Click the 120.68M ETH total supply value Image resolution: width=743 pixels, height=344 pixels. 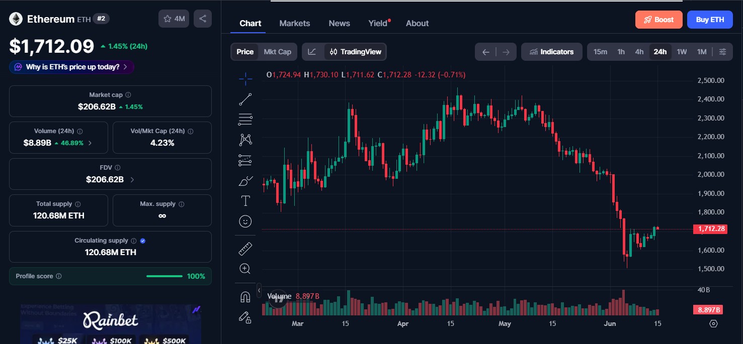[x=59, y=216]
